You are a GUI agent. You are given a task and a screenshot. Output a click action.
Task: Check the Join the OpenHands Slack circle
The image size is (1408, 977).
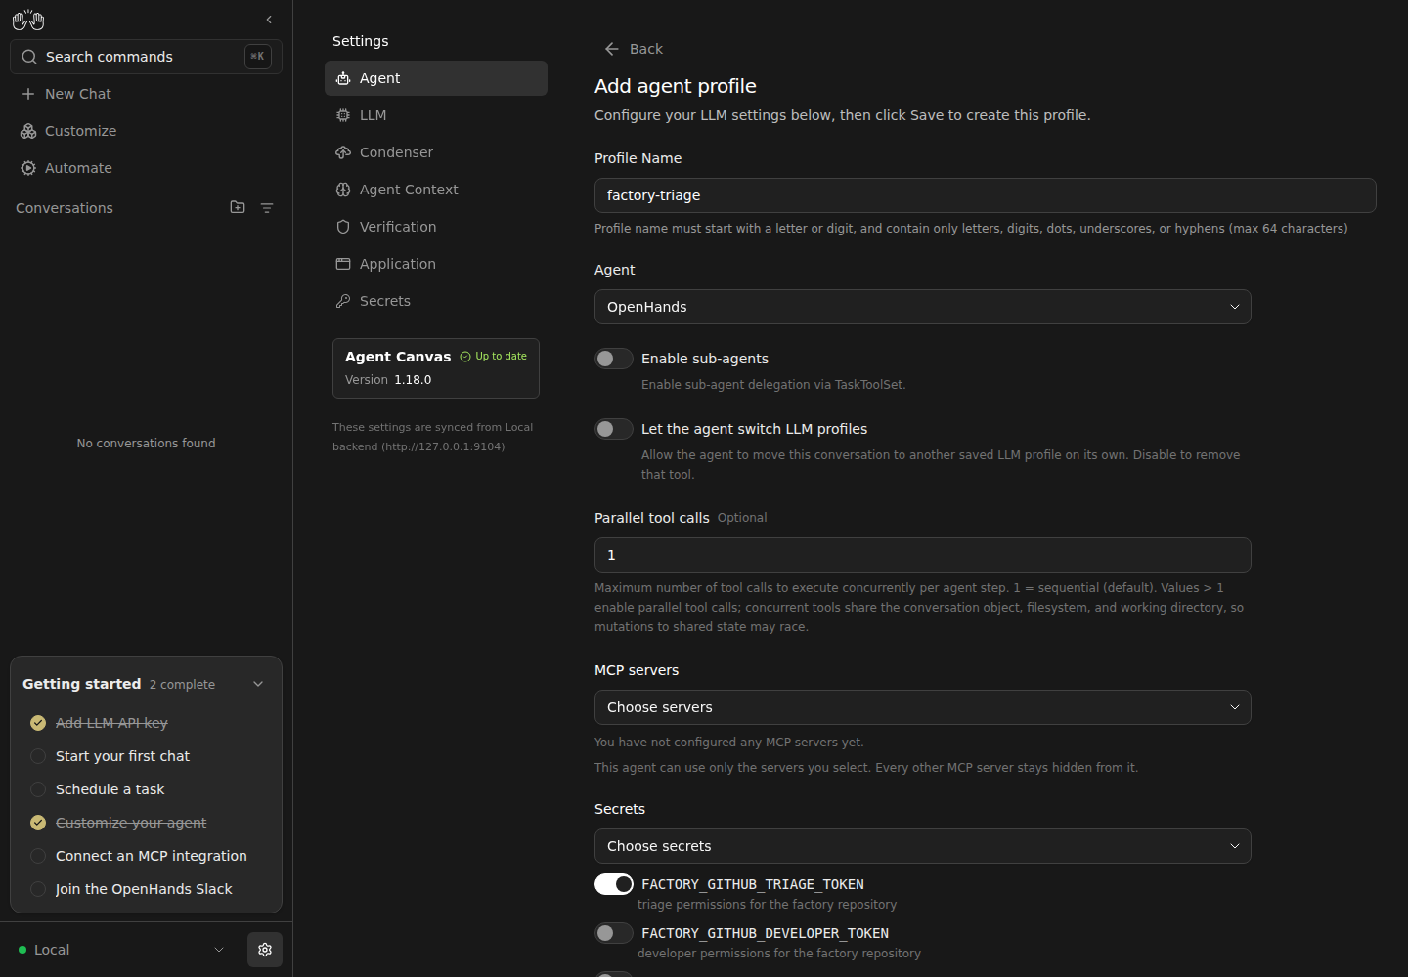point(38,889)
